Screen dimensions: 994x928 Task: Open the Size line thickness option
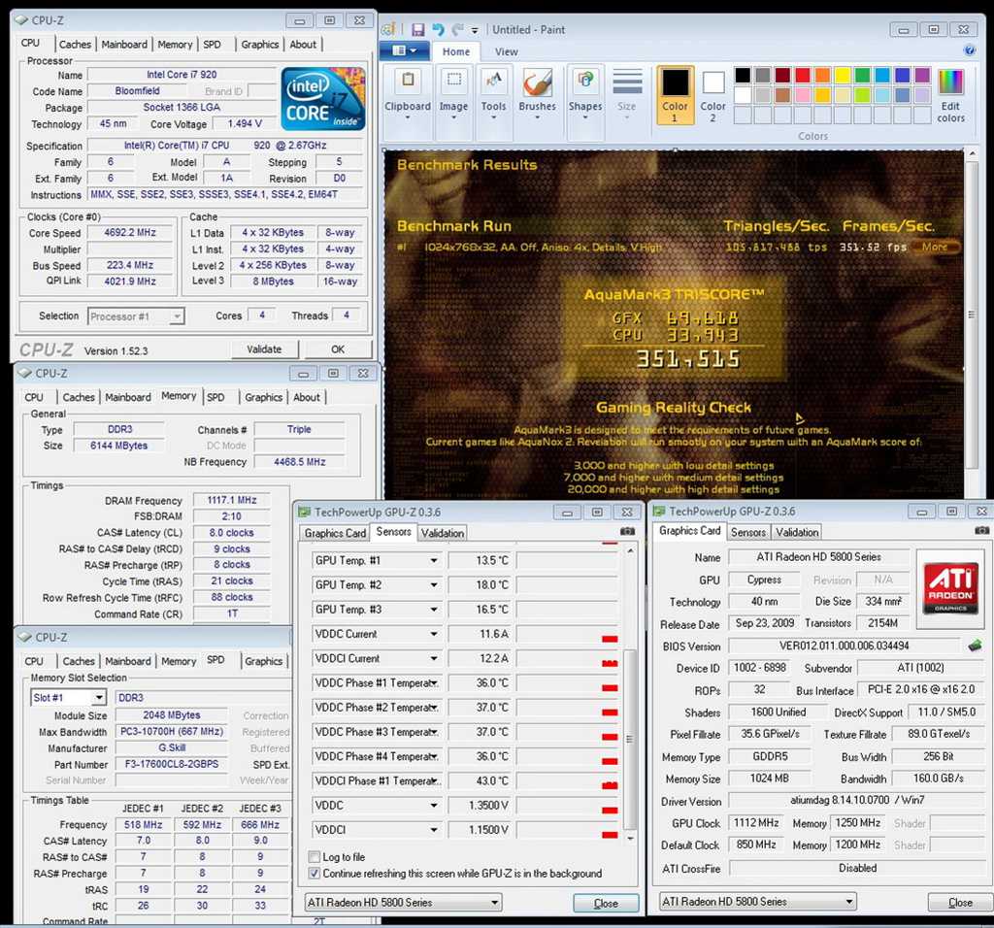627,95
